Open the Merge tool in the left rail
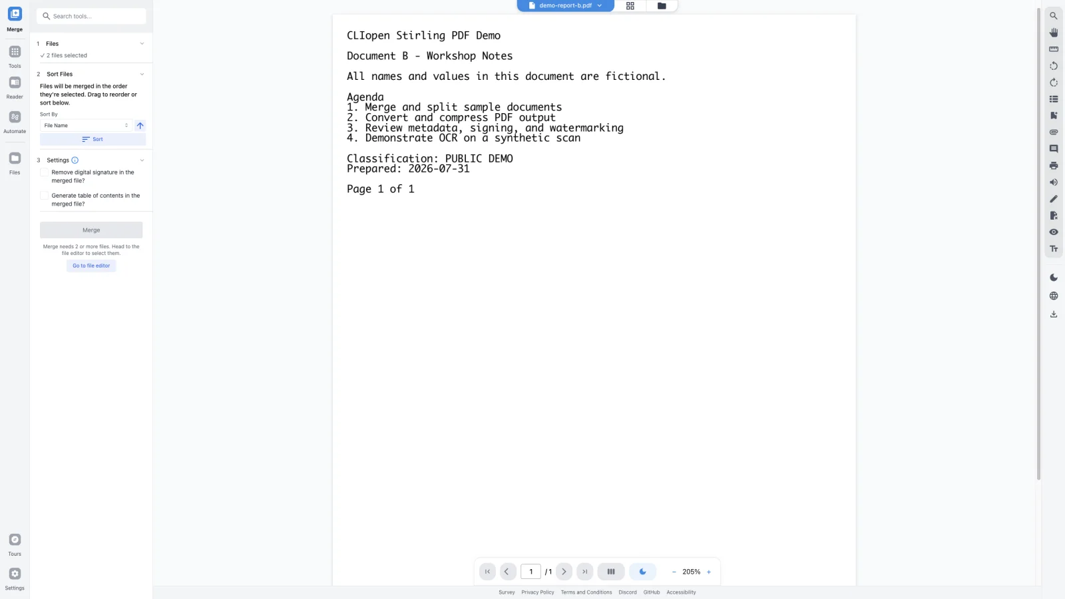Screen dimensions: 1065x599 15,14
